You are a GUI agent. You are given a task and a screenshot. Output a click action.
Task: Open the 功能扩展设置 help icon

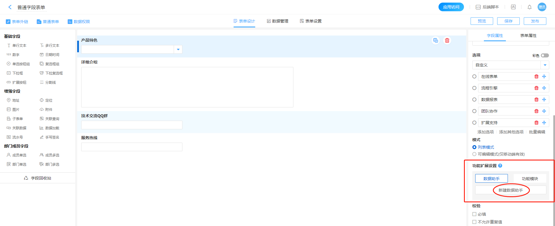pyautogui.click(x=500, y=166)
